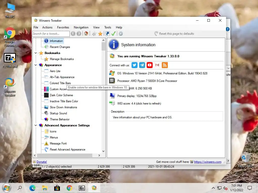Screen dimensions: 258x193
Task: Click the OS Windows 10 Version line
Action: tap(162, 73)
